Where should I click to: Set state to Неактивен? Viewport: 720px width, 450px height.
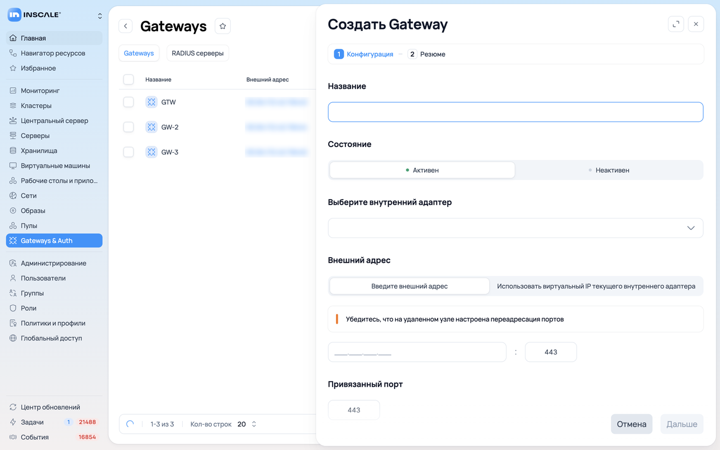[609, 170]
